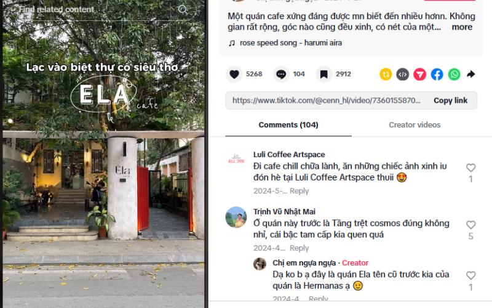
Task: Like the video with heart icon
Action: pos(234,75)
